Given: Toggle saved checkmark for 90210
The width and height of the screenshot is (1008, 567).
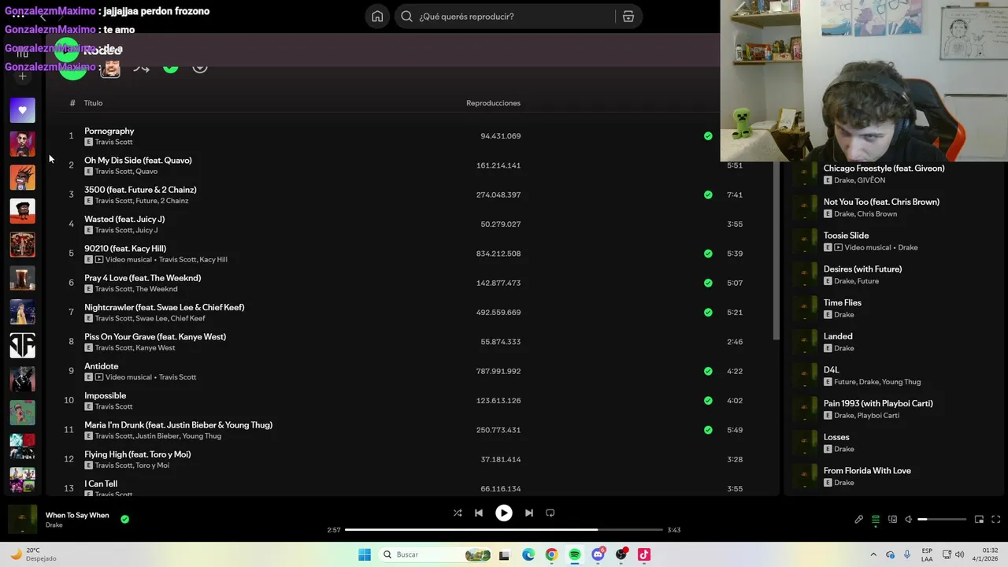Looking at the screenshot, I should pyautogui.click(x=708, y=254).
